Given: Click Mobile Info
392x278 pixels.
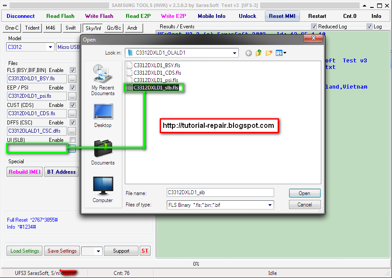Looking at the screenshot, I should pyautogui.click(x=212, y=16).
